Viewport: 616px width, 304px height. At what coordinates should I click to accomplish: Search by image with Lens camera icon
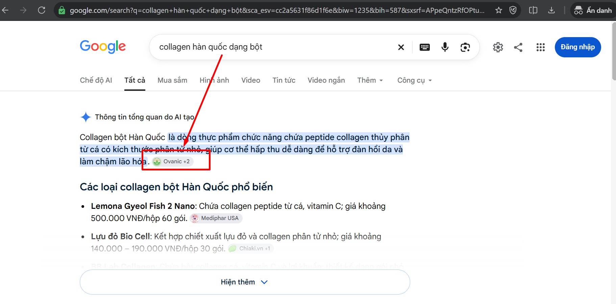[x=465, y=47]
